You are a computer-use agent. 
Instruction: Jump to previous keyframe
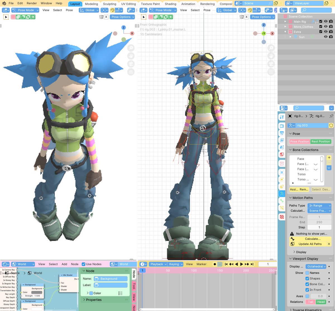click(x=231, y=264)
